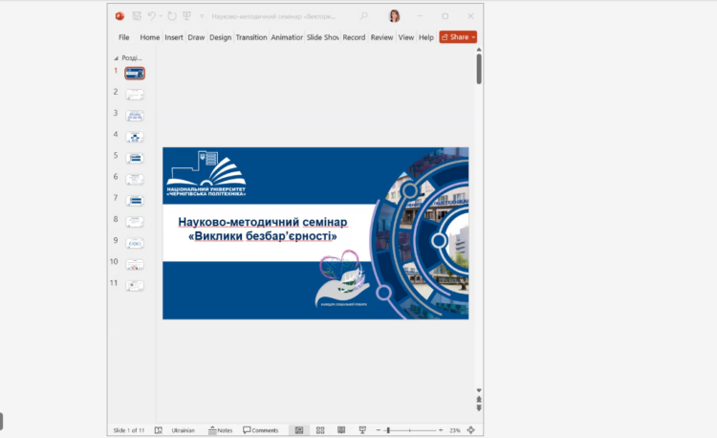Select slide 10 thumbnail
Image resolution: width=717 pixels, height=438 pixels.
coord(135,264)
